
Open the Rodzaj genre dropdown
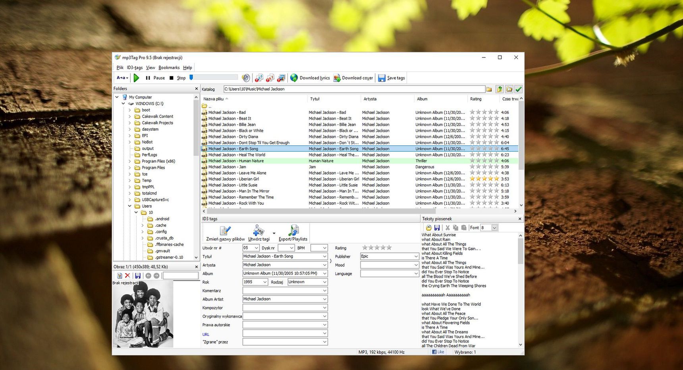(x=324, y=282)
